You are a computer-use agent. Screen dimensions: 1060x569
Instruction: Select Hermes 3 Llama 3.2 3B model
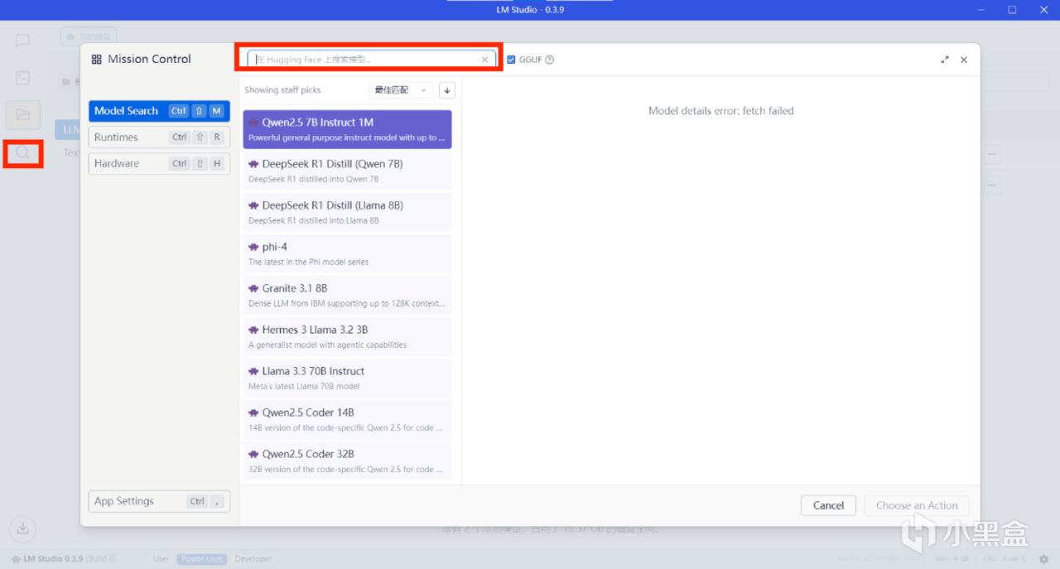click(x=348, y=336)
